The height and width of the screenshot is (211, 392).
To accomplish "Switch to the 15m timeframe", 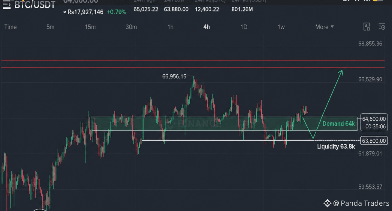I will (x=90, y=27).
